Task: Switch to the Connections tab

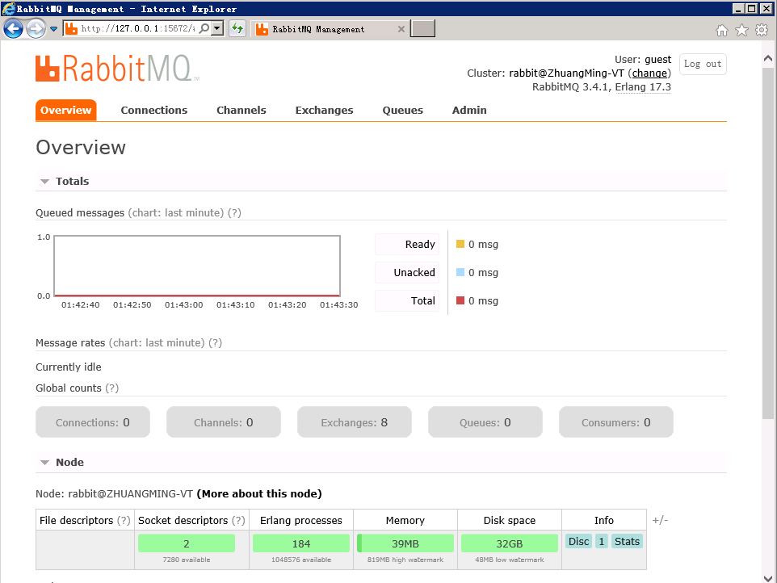Action: [x=153, y=110]
